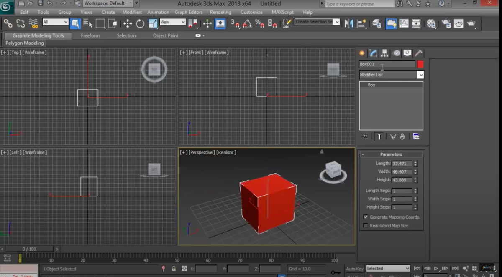
Task: Open the Modifiers menu
Action: 132,13
